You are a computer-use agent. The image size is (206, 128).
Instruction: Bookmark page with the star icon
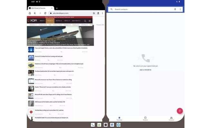pos(94,13)
